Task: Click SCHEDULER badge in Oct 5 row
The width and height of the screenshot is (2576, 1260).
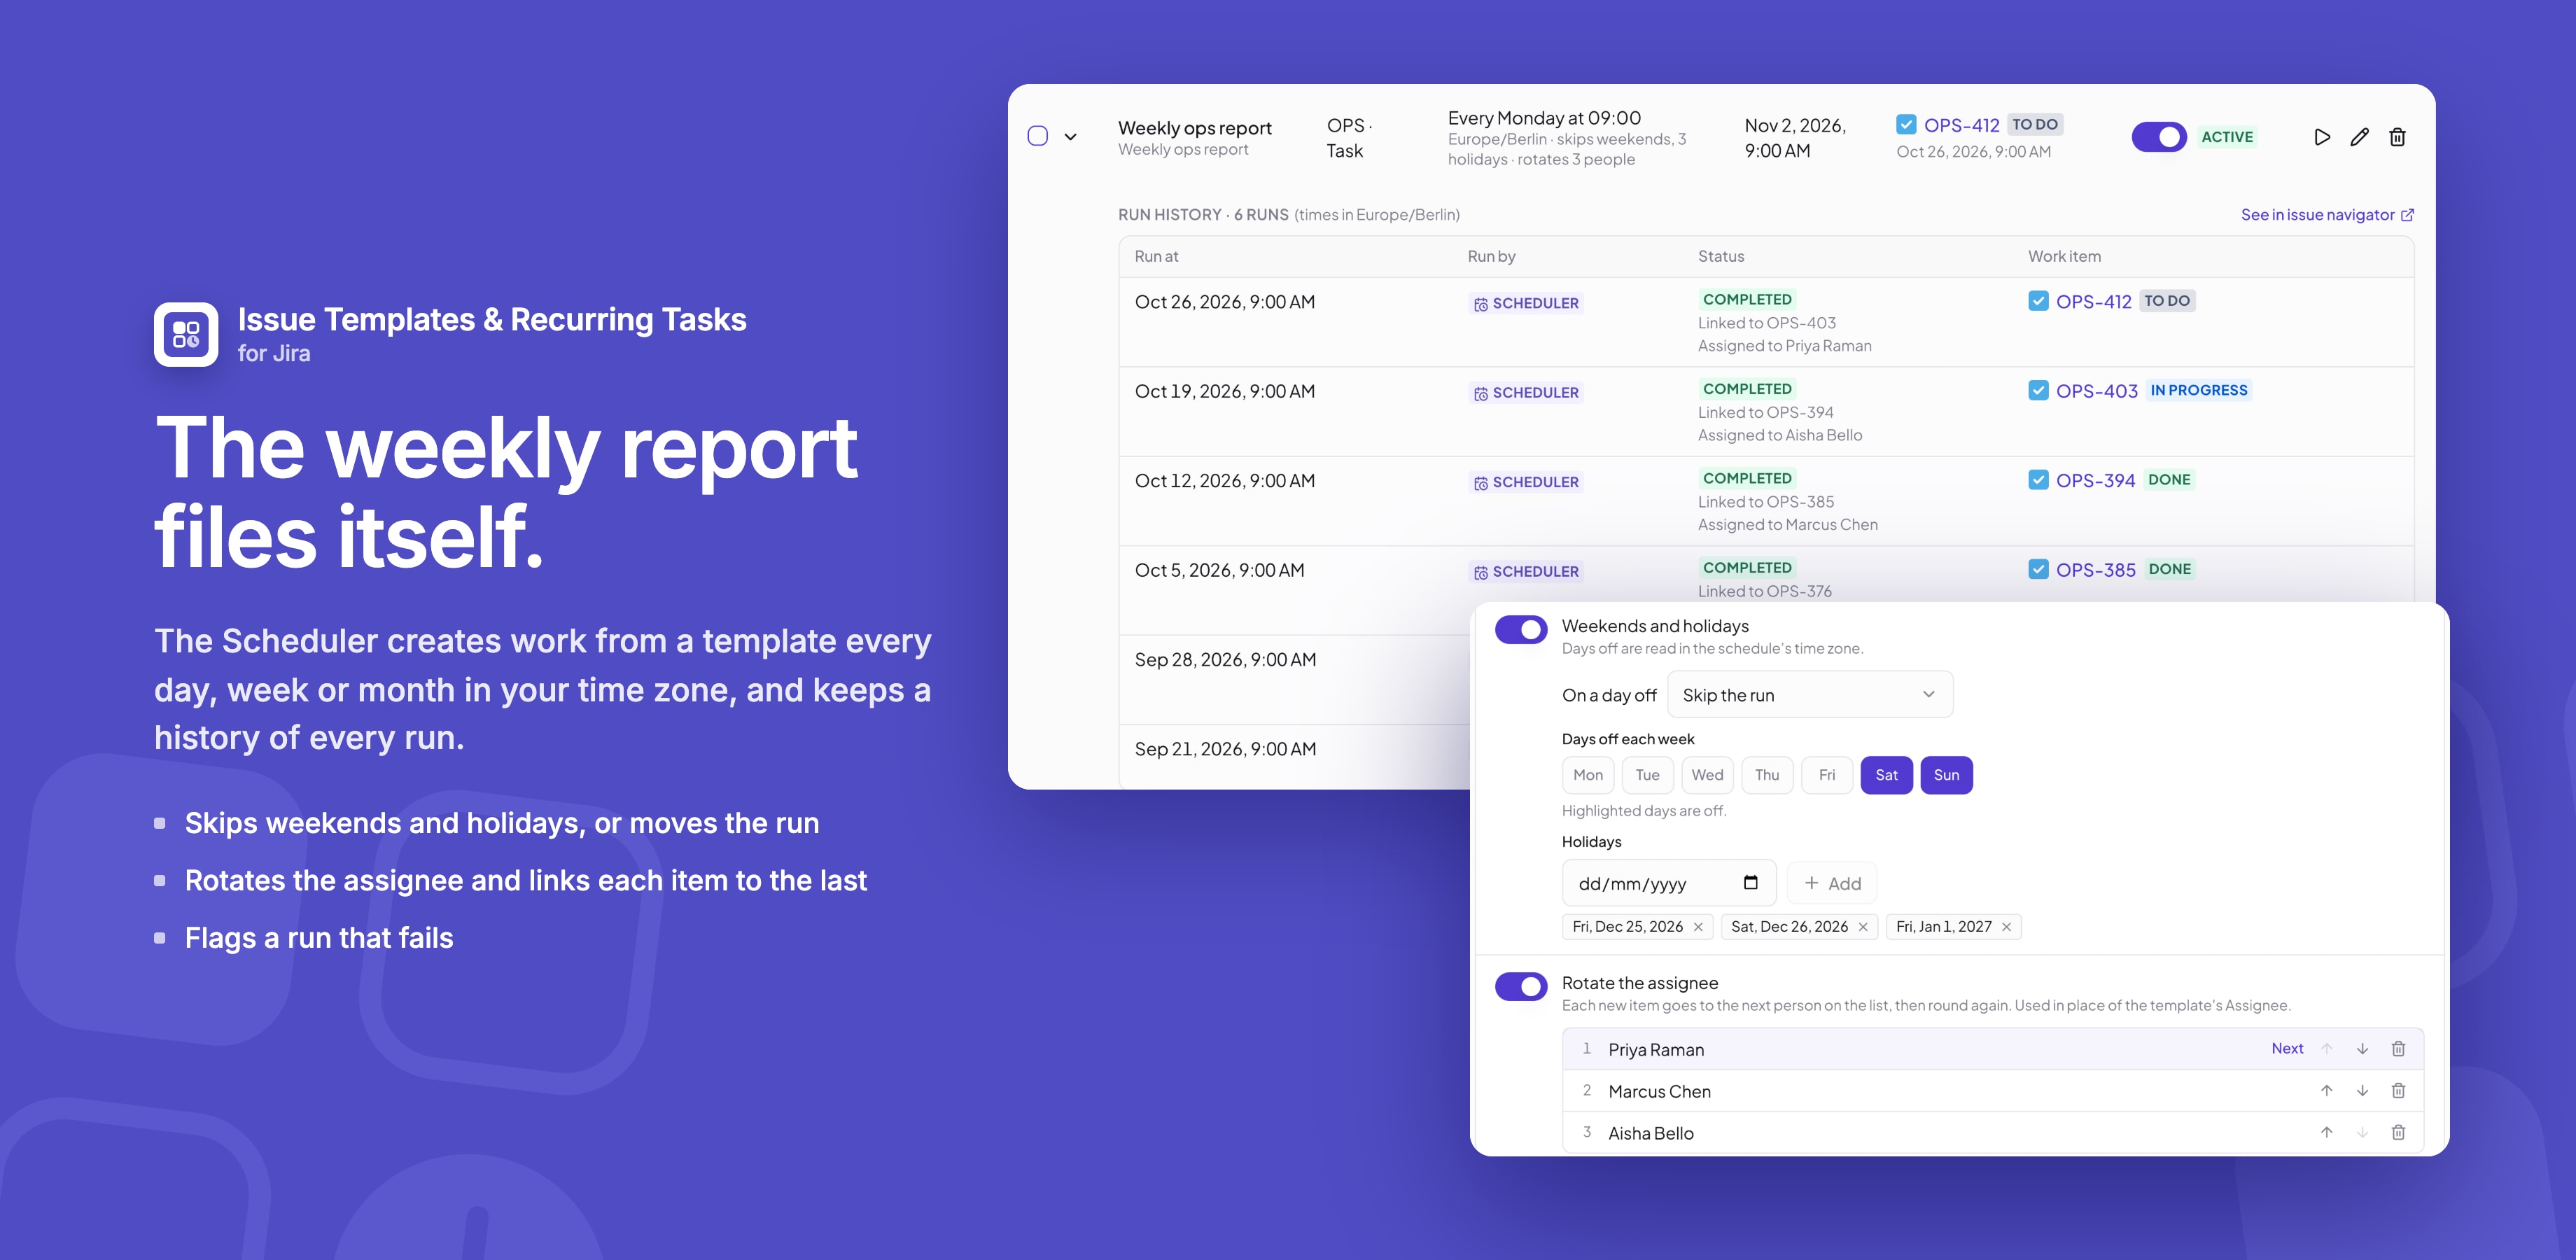Action: pos(1526,572)
